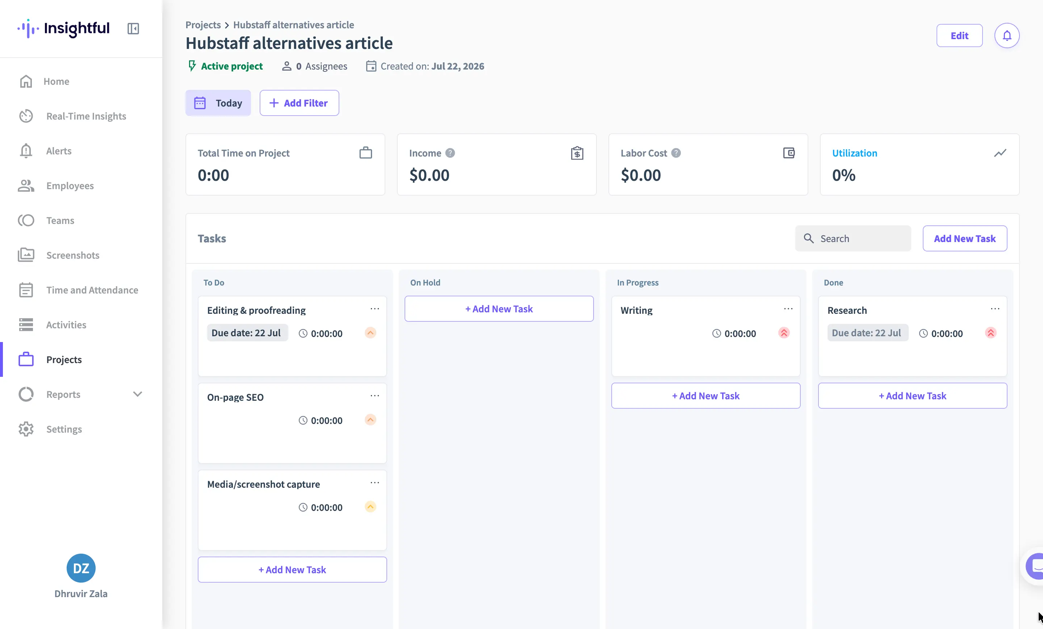Click the Income clipboard dollar icon

(x=577, y=153)
